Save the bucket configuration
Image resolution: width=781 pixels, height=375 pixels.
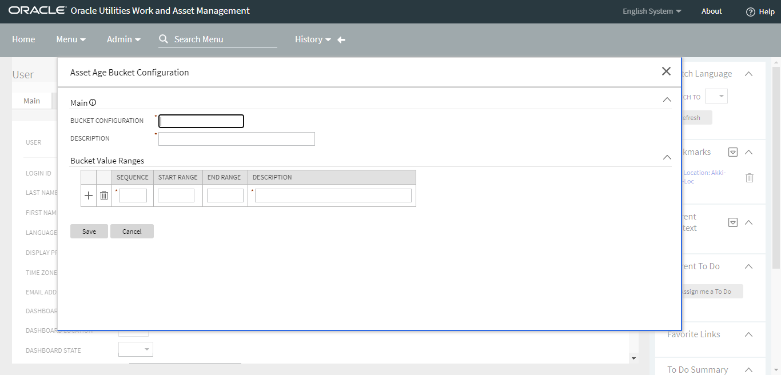(x=89, y=231)
